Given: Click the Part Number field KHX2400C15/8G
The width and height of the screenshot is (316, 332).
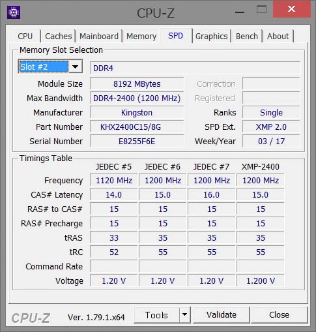Looking at the screenshot, I should coord(137,127).
